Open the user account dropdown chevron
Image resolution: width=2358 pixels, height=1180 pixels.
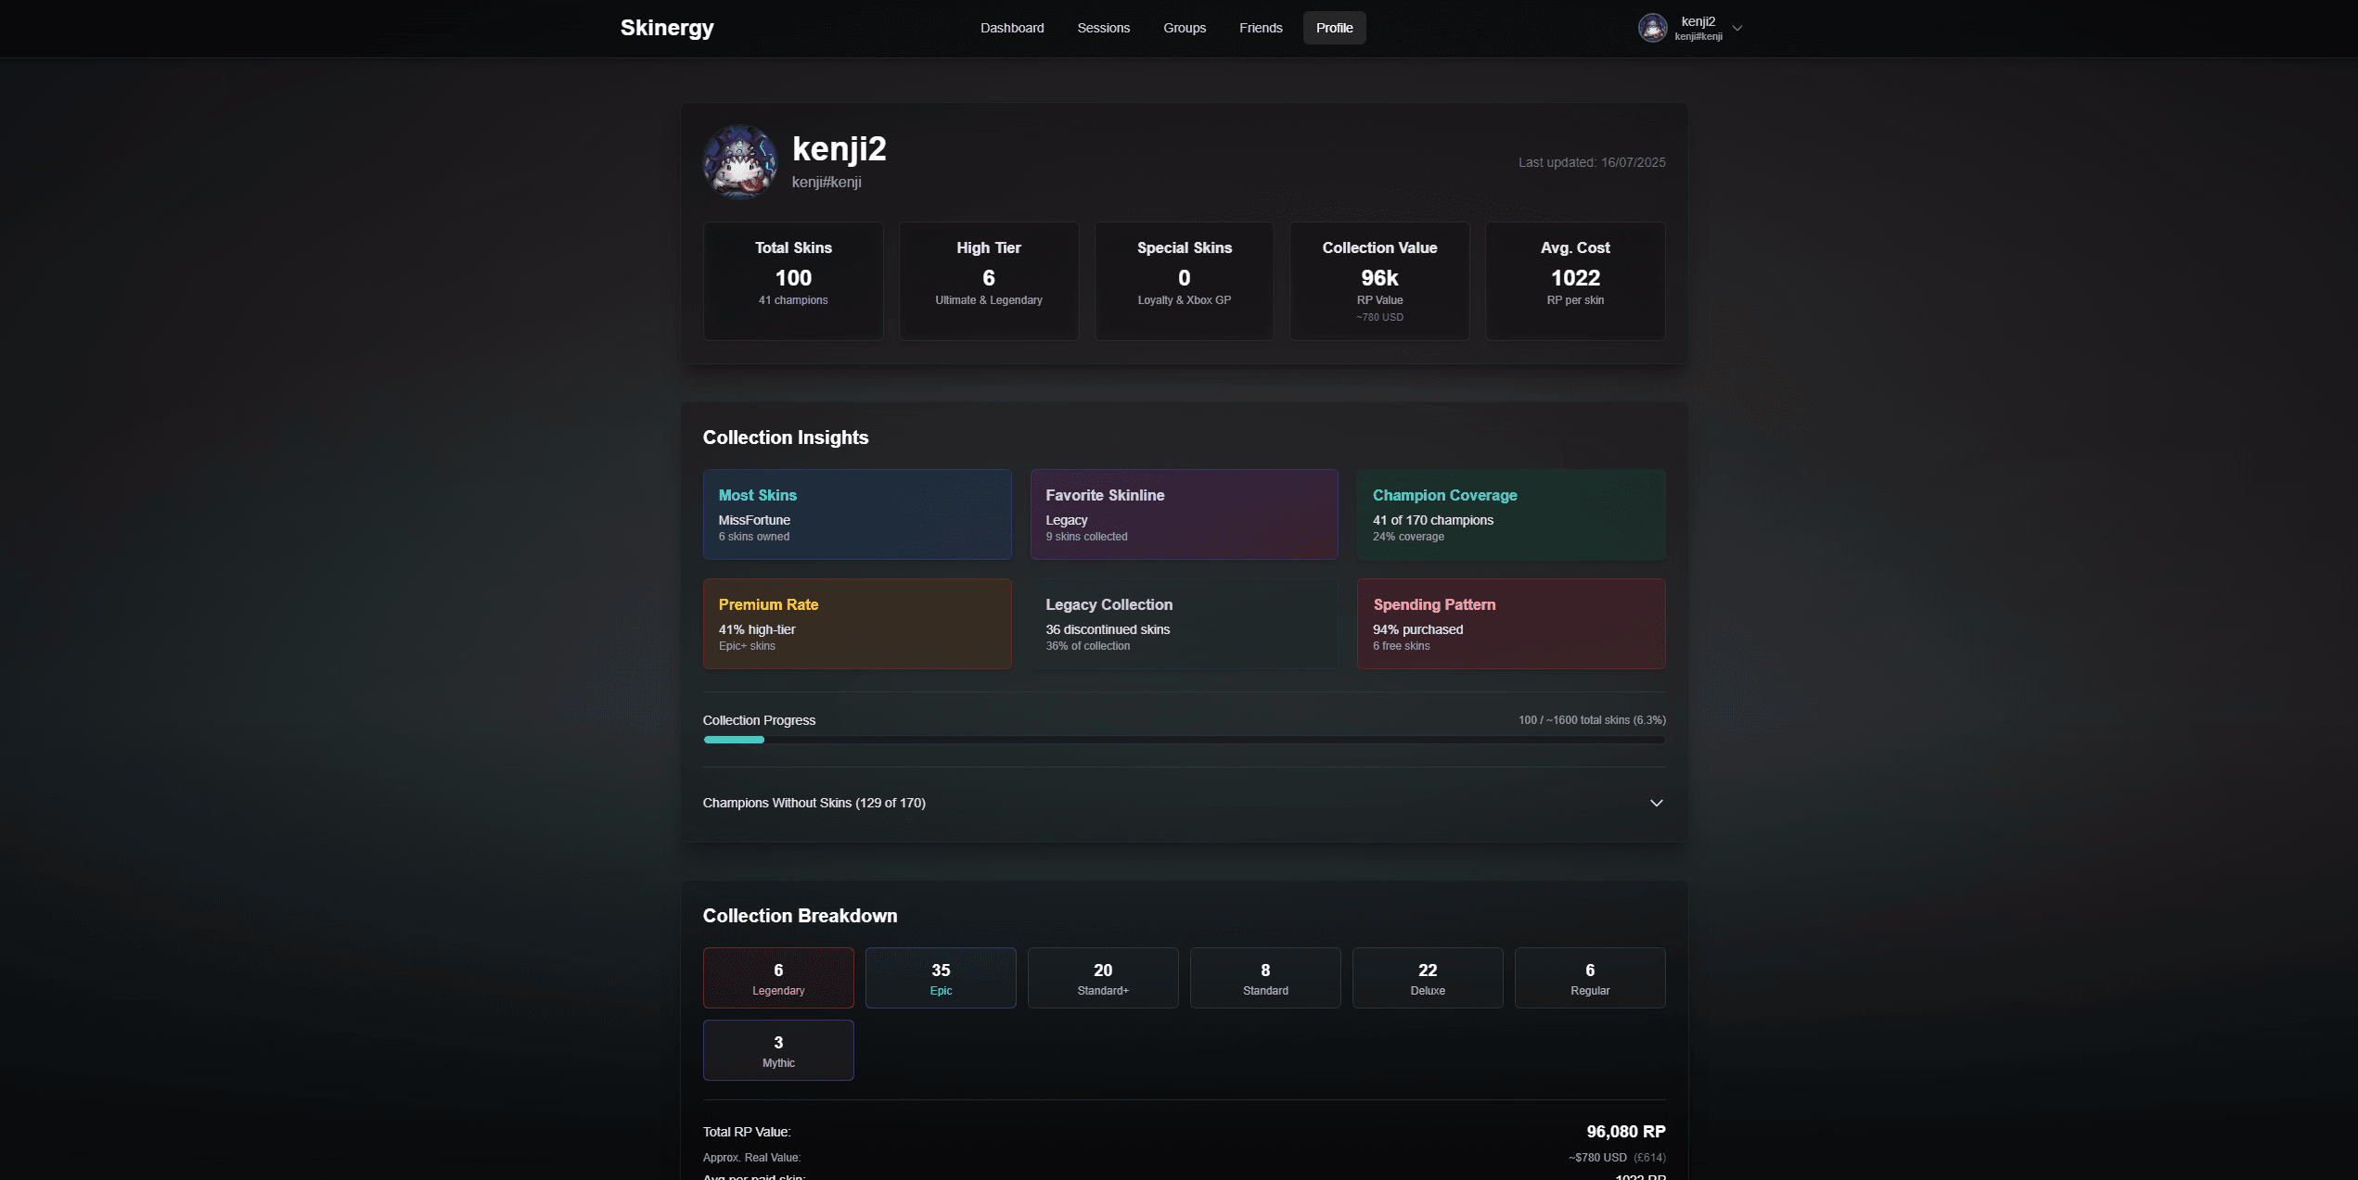point(1737,29)
